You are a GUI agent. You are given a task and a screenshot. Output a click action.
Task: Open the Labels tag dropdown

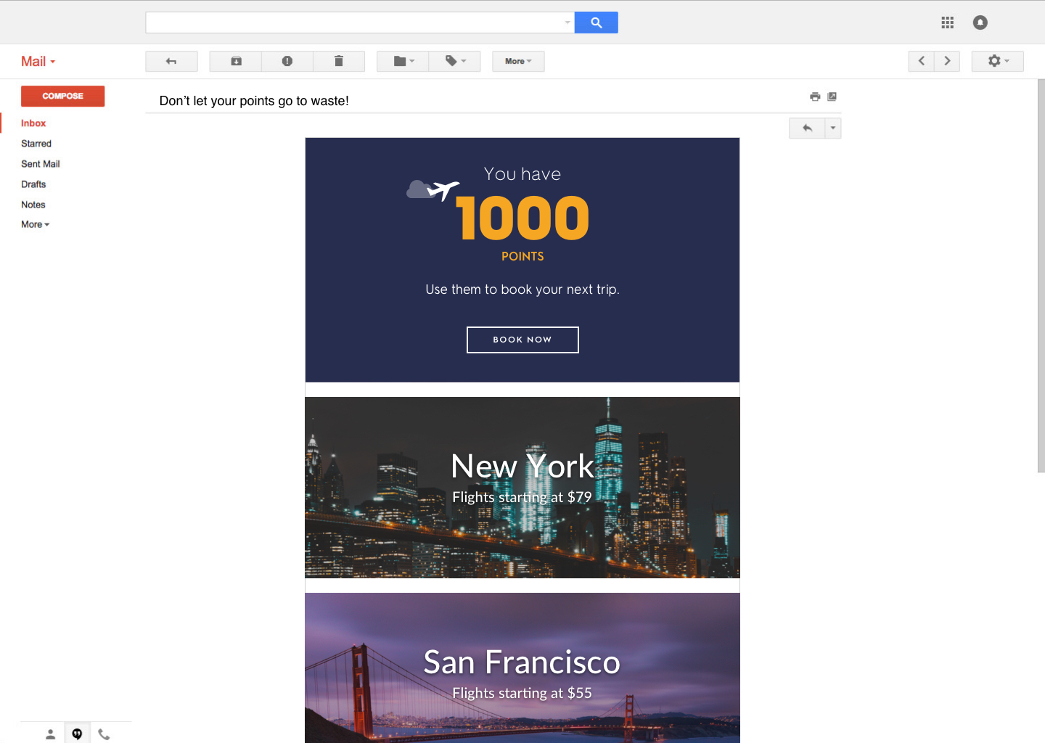(x=455, y=61)
